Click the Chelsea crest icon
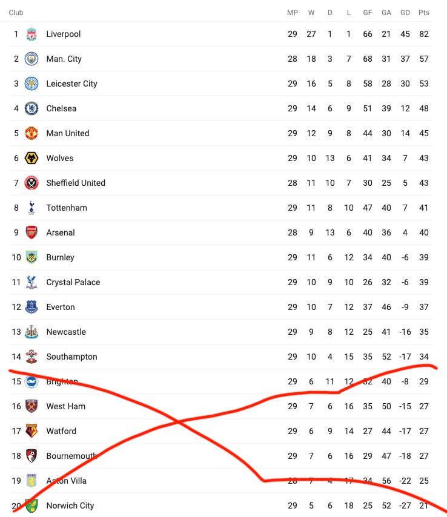Screen dimensions: 447x517 pyautogui.click(x=31, y=108)
